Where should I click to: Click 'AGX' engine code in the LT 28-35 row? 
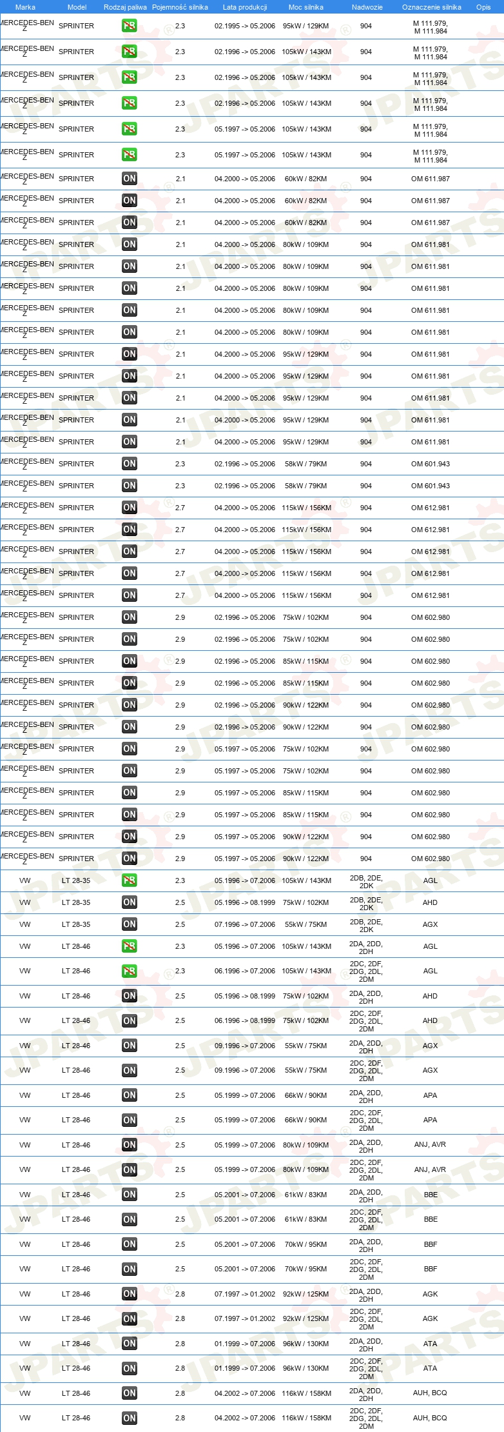point(430,924)
